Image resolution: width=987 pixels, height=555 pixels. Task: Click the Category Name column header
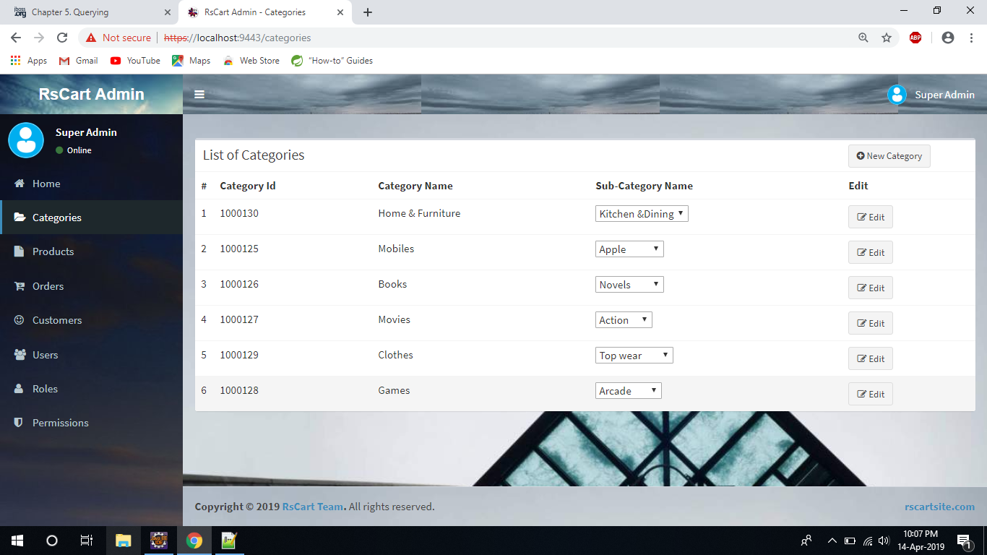[415, 186]
